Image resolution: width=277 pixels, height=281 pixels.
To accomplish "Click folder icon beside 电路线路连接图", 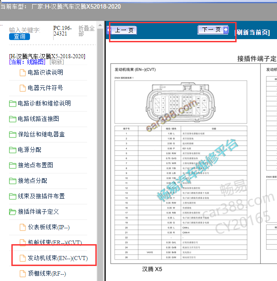I will point(13,119).
